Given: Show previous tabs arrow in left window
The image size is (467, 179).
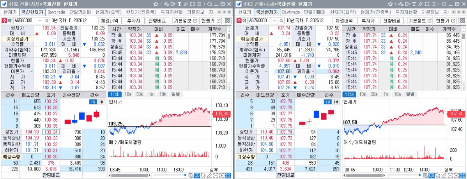Looking at the screenshot, I should tap(219, 12).
